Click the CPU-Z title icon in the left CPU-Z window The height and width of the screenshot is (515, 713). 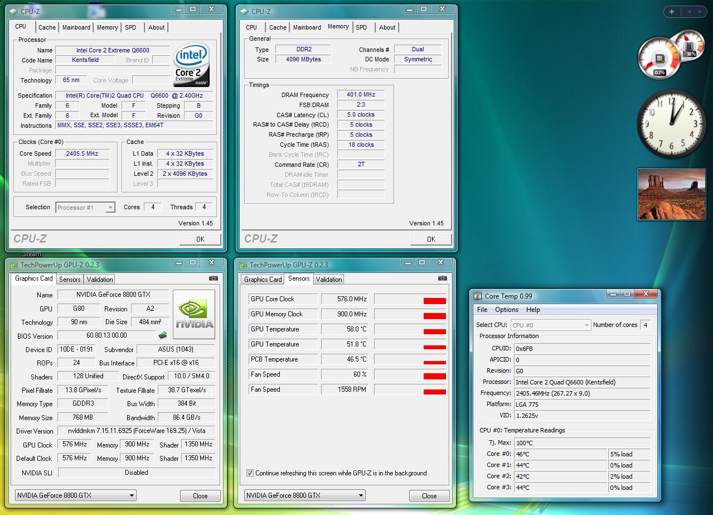click(13, 11)
